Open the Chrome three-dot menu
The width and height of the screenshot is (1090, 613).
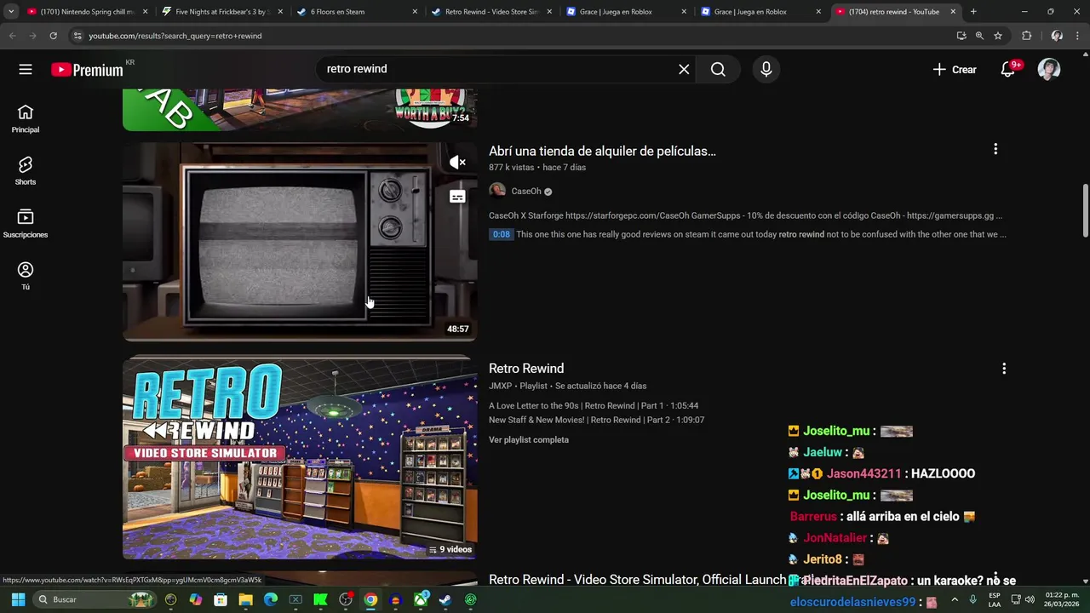(1078, 36)
